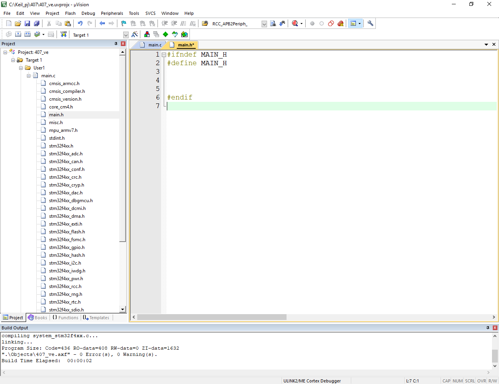Click the Save All icon

[x=37, y=23]
